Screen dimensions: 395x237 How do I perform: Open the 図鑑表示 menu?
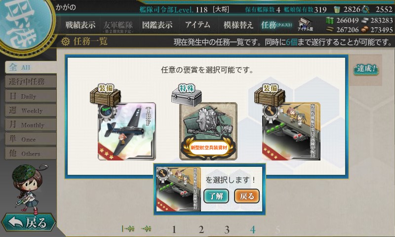click(x=157, y=25)
